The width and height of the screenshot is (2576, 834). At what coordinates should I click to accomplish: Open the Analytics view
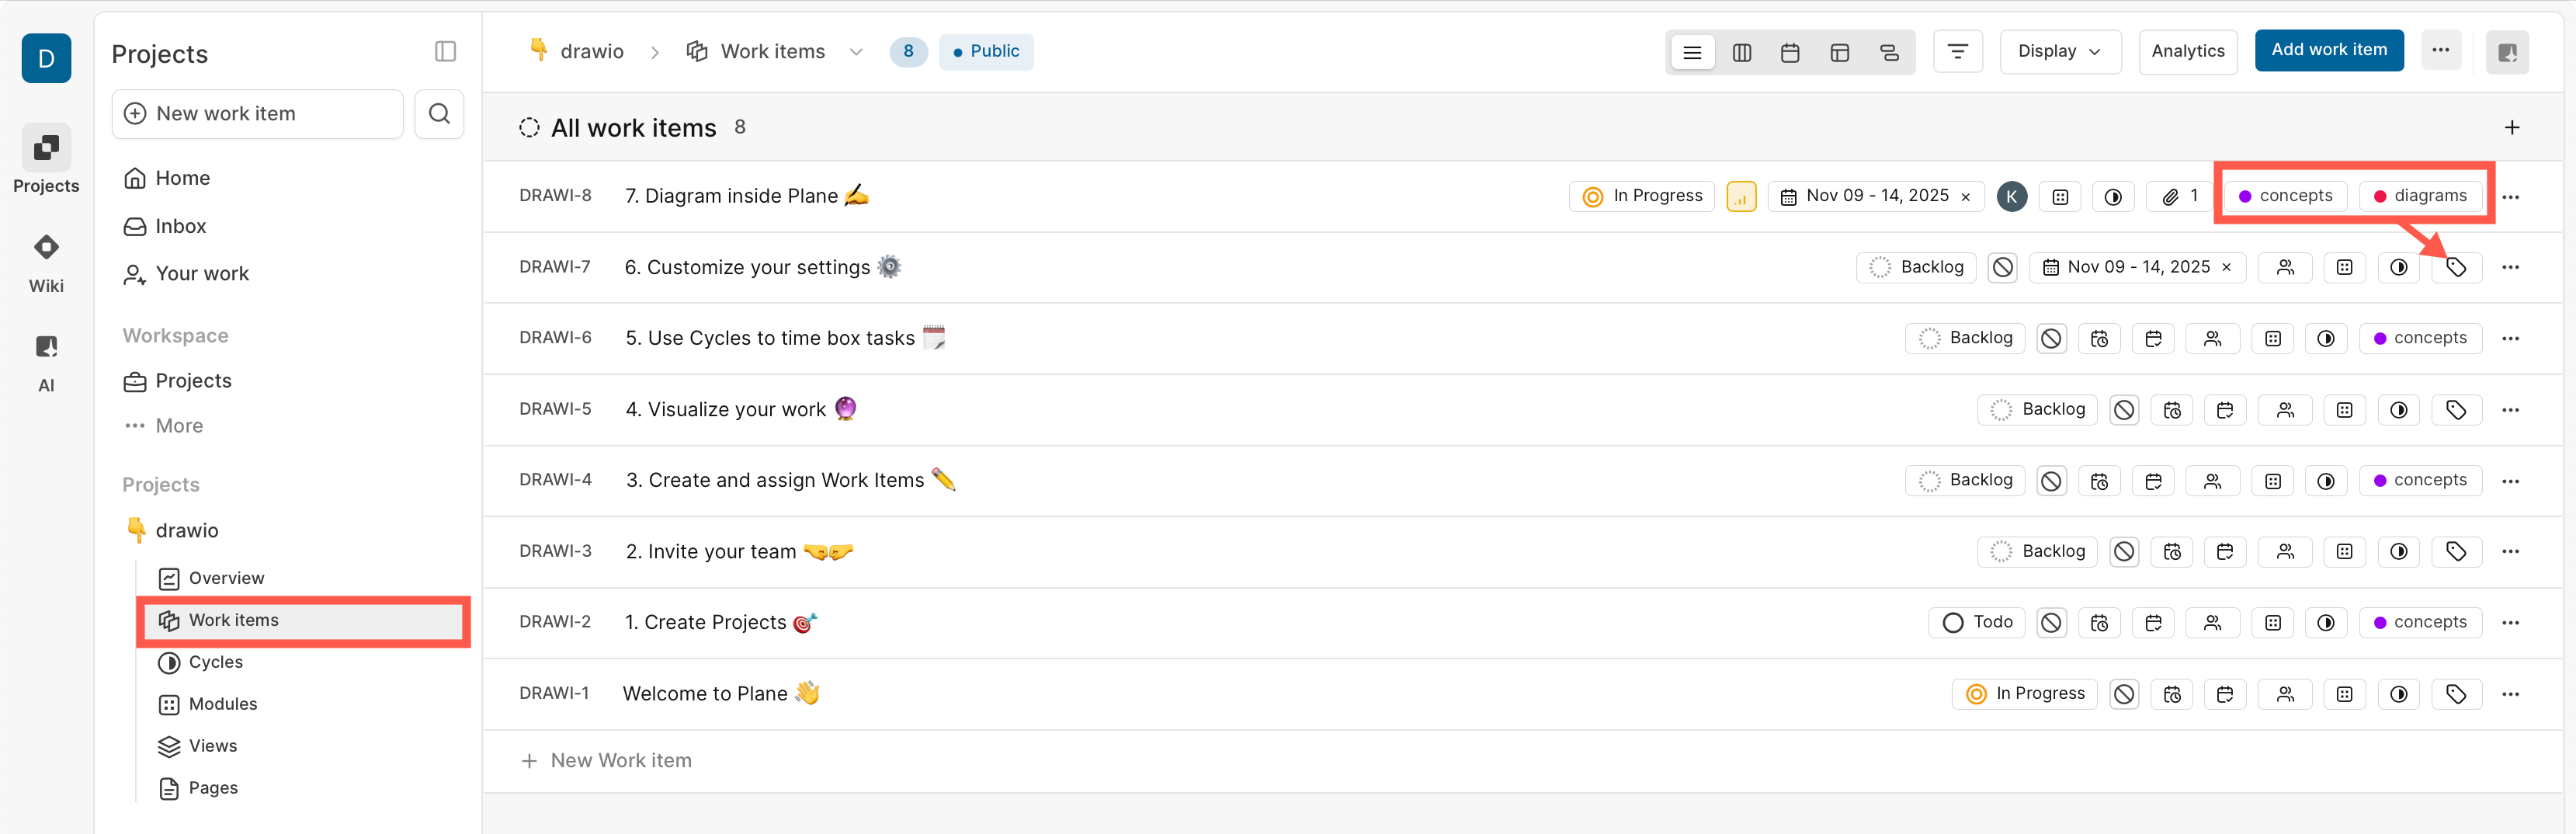2188,51
